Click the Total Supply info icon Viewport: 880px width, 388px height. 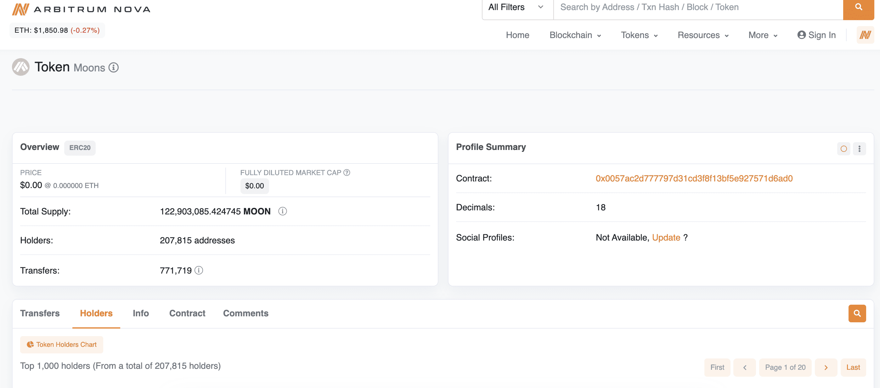pyautogui.click(x=282, y=211)
